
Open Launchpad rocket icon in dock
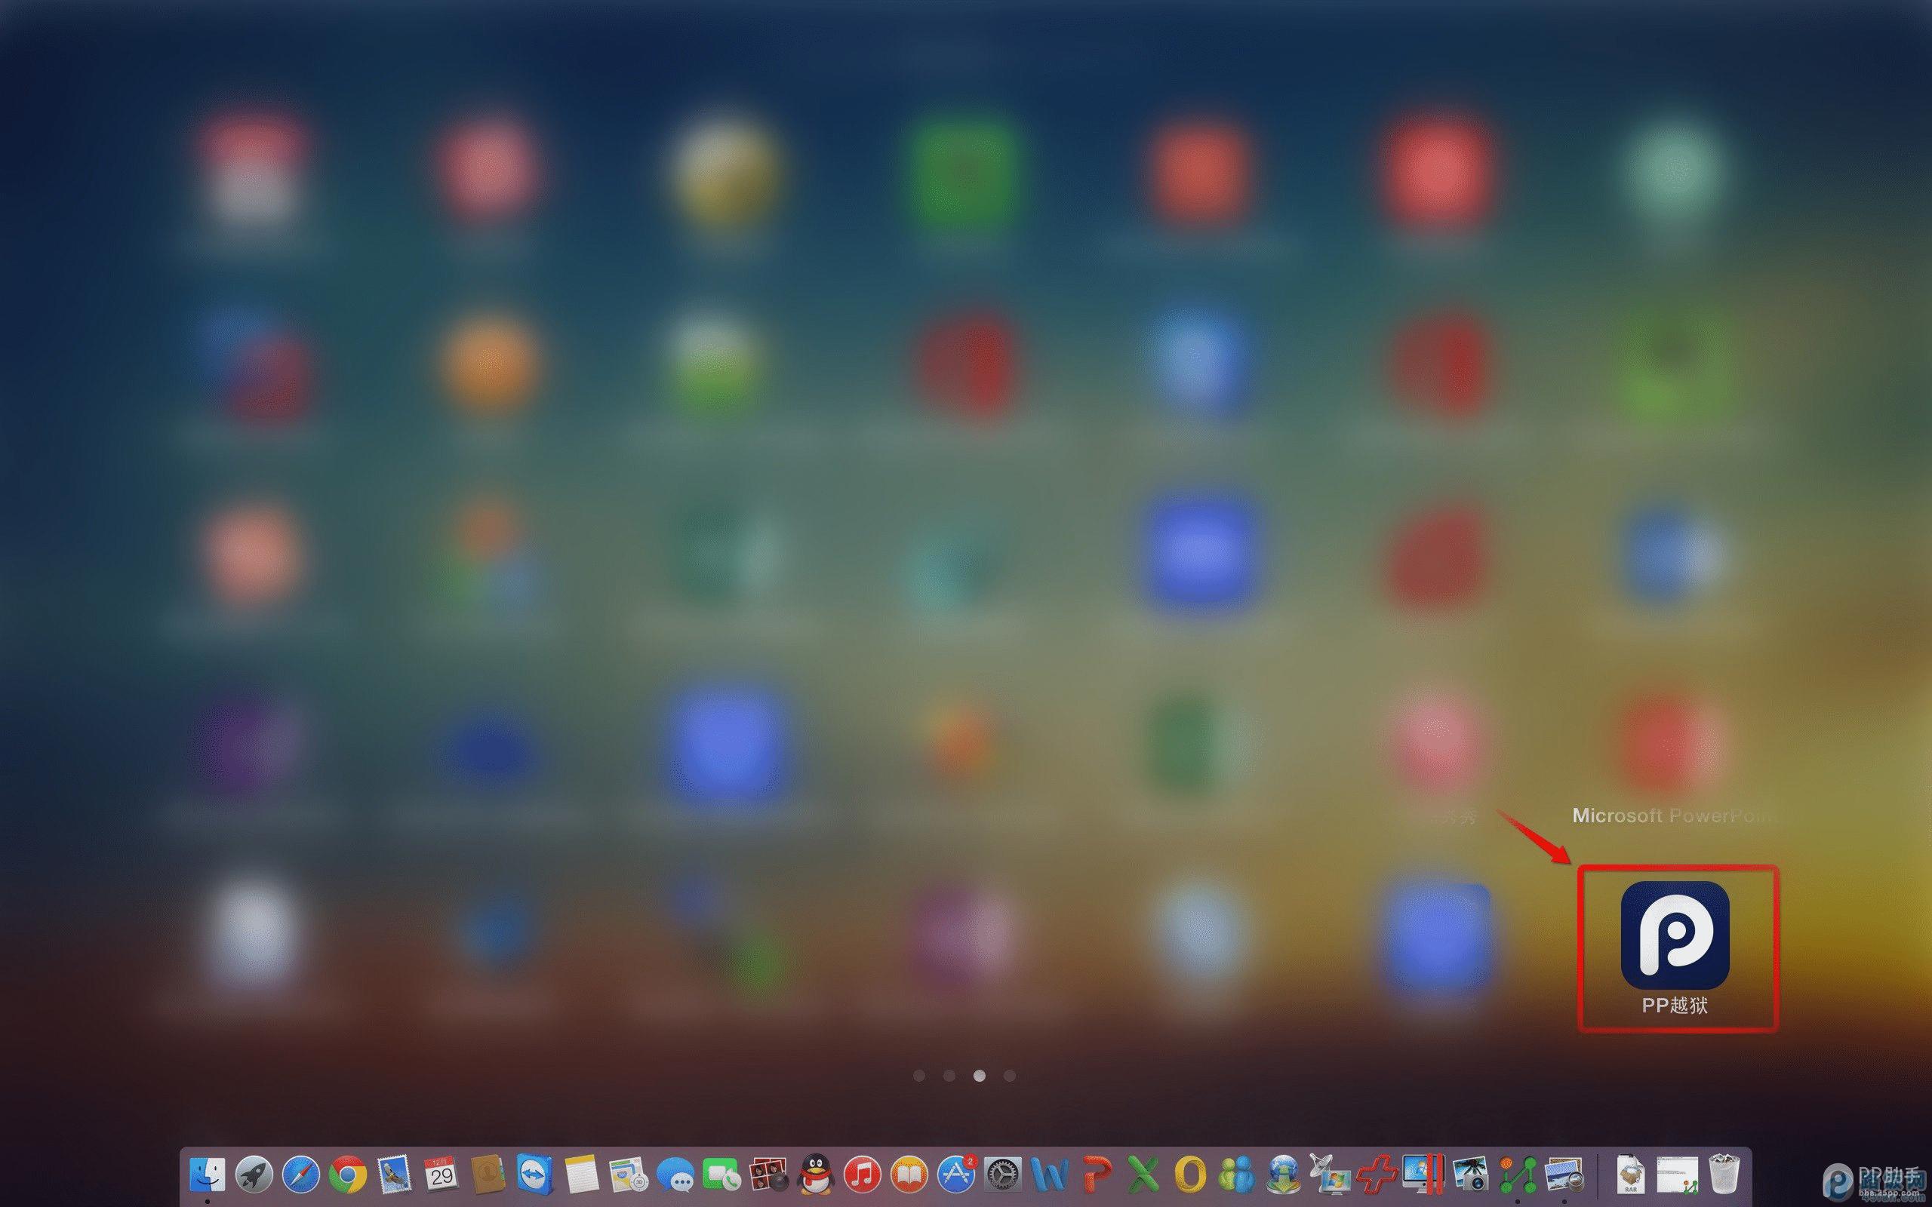(x=254, y=1175)
